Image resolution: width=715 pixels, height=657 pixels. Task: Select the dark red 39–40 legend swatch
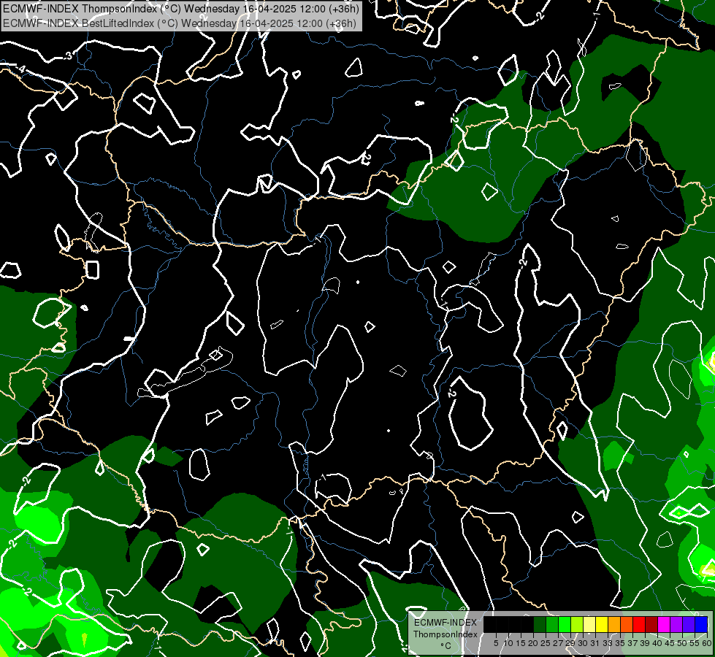tap(651, 624)
